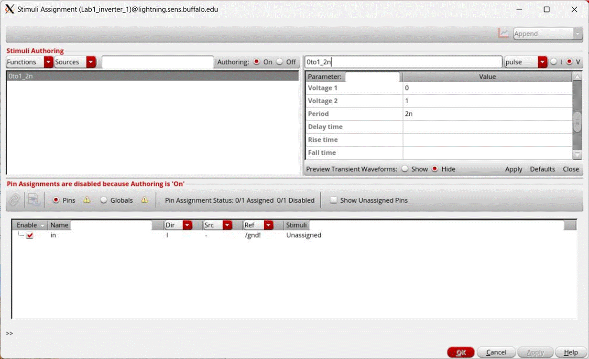Click the assign stimuli toolbar icon

[x=33, y=200]
